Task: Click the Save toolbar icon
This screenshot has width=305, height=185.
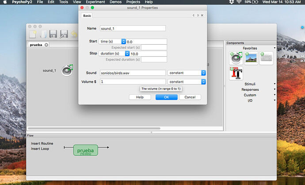Action: [53, 34]
